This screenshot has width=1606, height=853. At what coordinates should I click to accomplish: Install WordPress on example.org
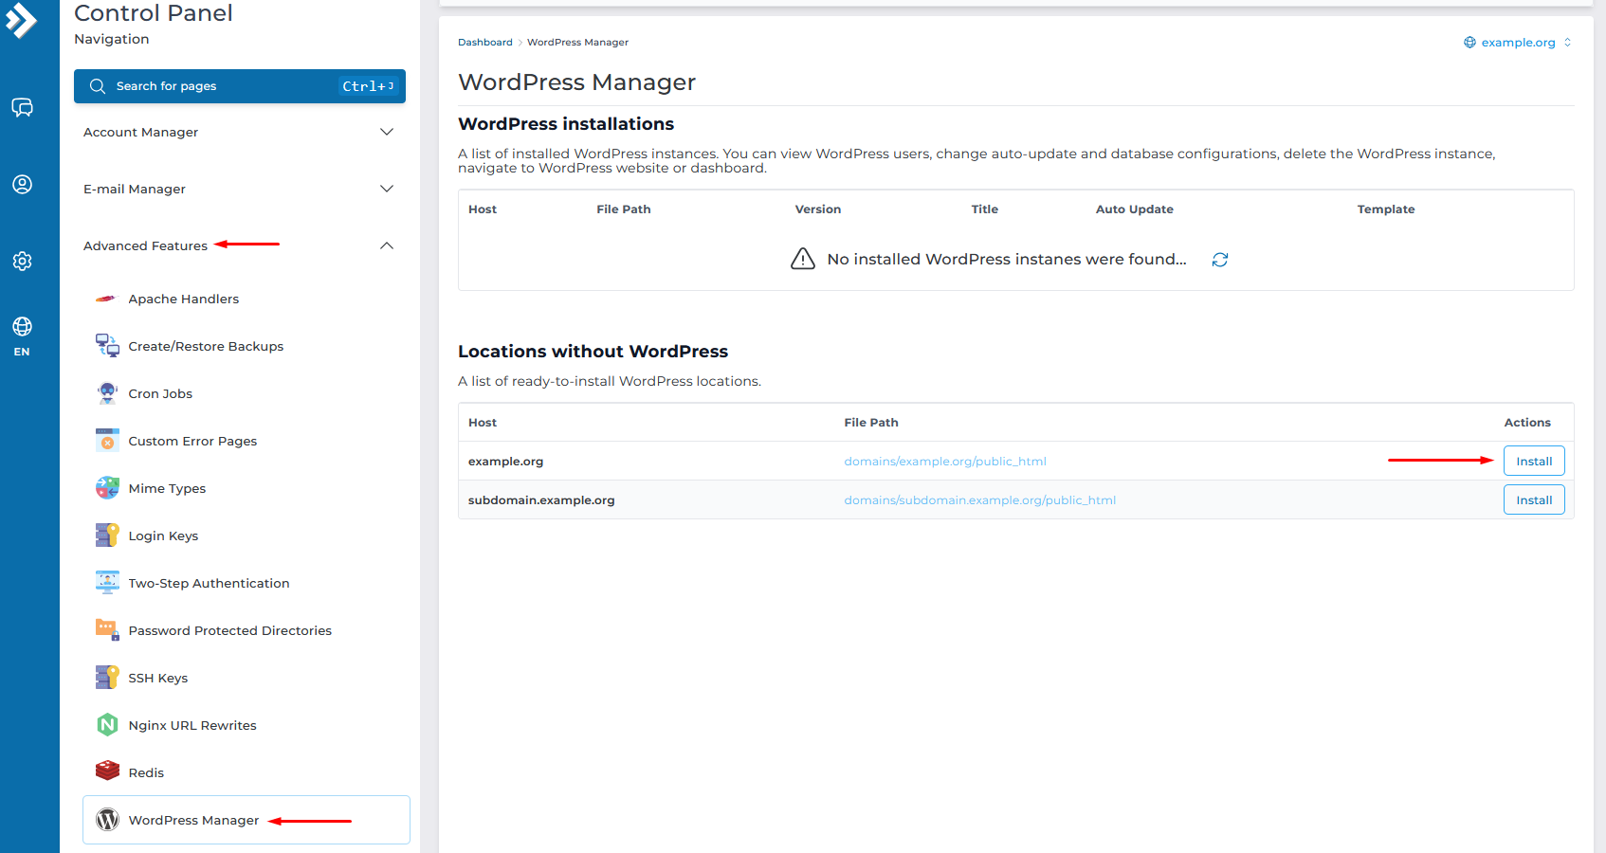[x=1533, y=462]
